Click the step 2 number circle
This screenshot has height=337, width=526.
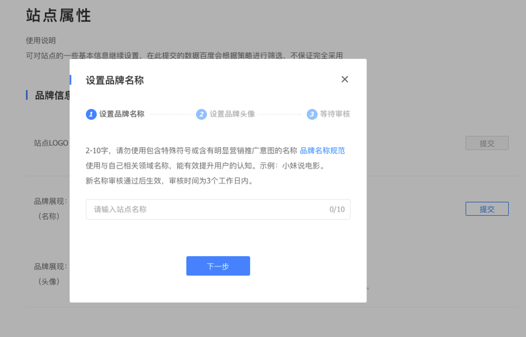click(202, 114)
